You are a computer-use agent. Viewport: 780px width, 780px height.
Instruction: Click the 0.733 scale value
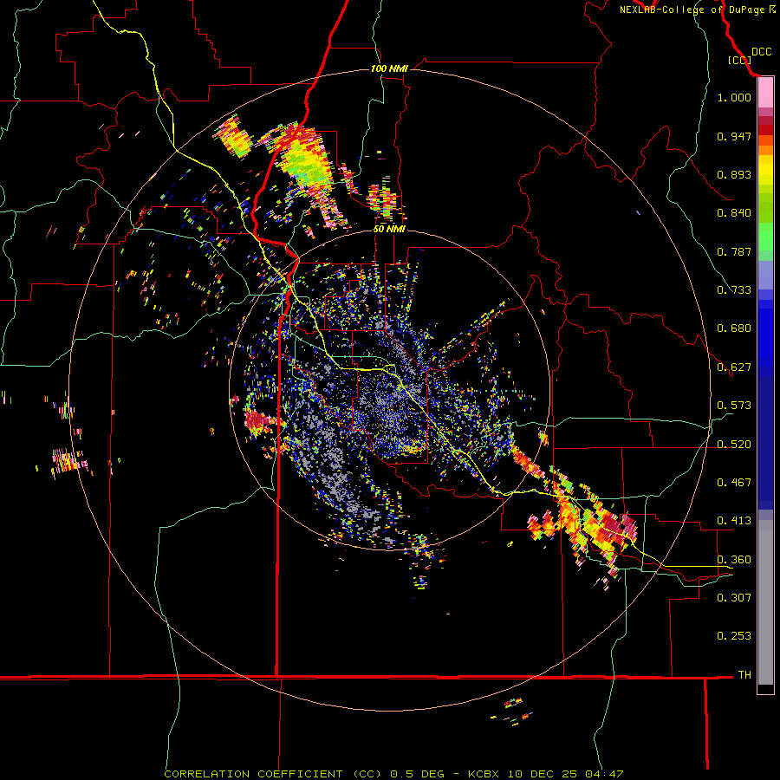tap(734, 290)
